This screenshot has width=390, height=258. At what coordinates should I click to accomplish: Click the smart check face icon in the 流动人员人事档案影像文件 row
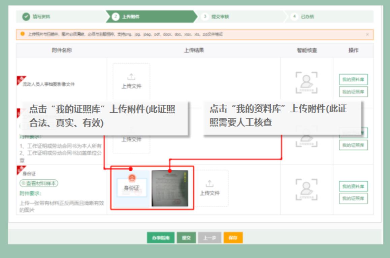point(306,82)
